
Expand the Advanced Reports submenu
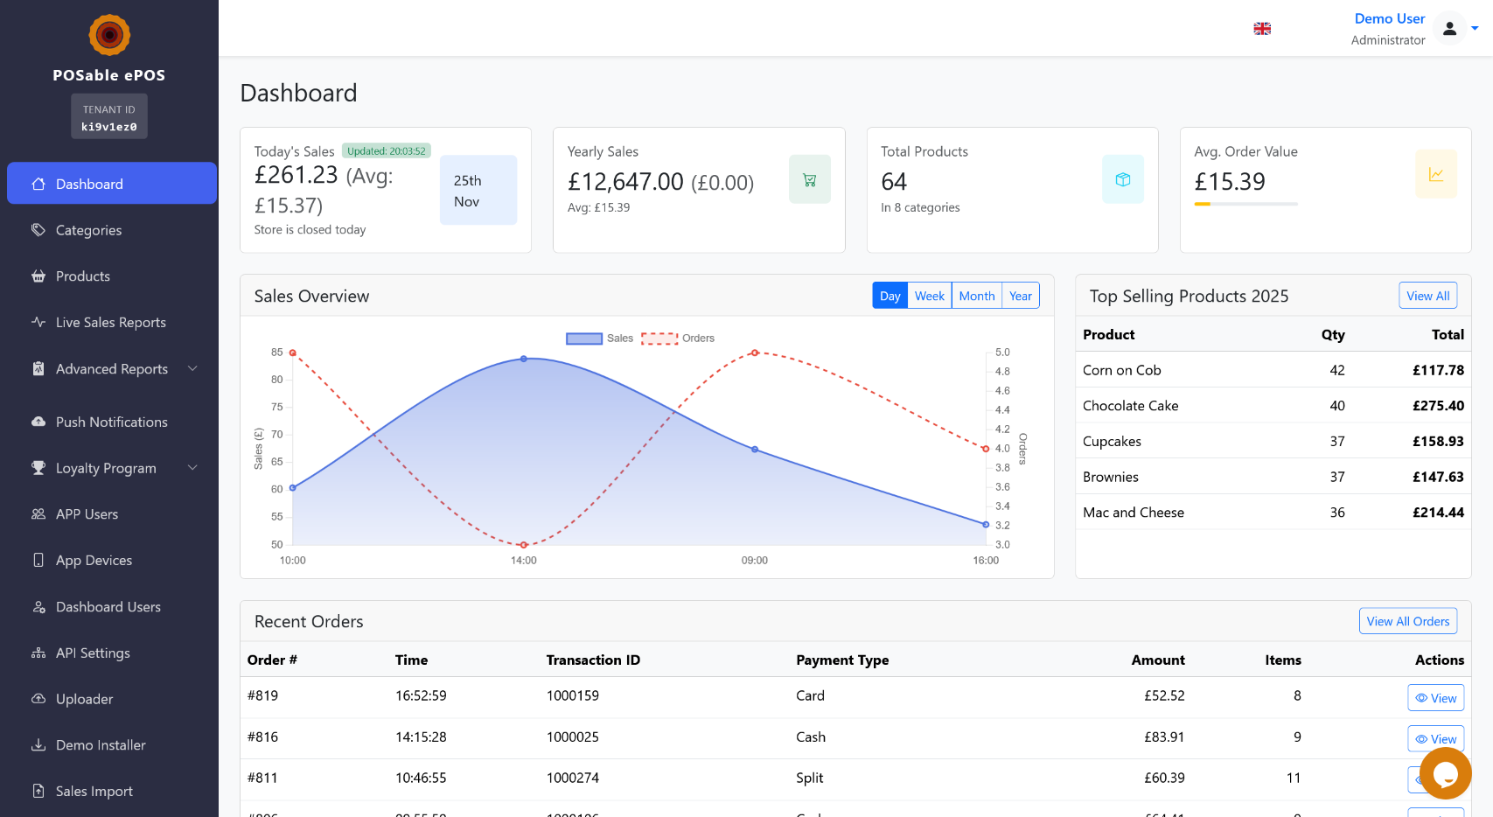112,369
